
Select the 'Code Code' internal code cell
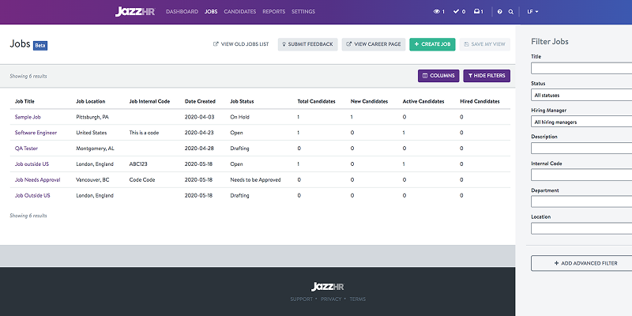142,180
